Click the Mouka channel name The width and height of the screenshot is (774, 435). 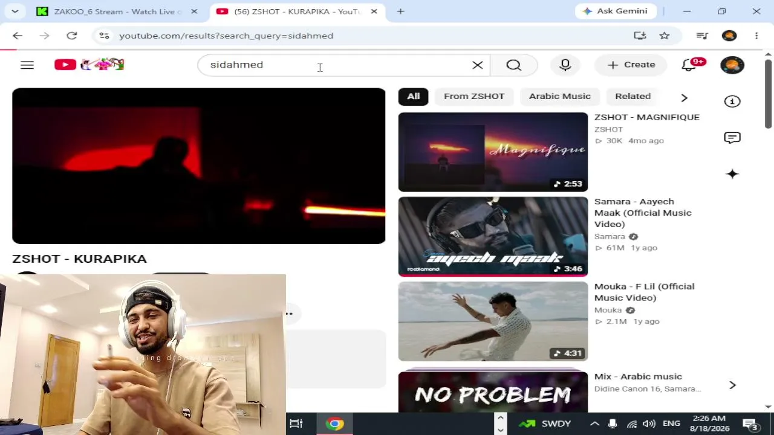(x=608, y=311)
